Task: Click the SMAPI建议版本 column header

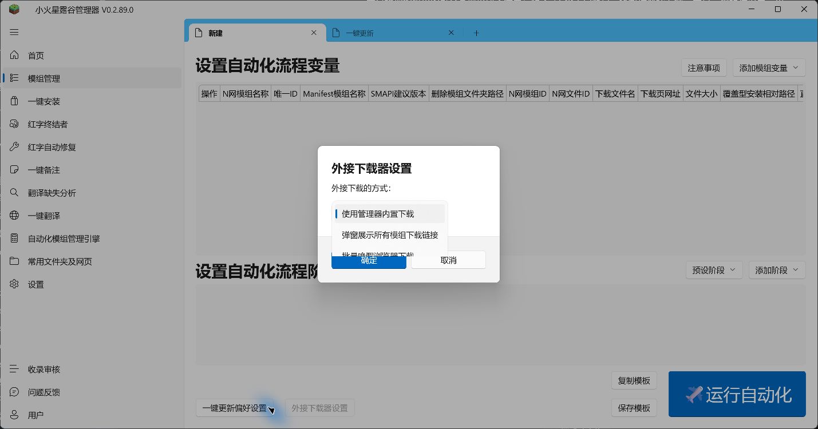Action: pos(398,94)
